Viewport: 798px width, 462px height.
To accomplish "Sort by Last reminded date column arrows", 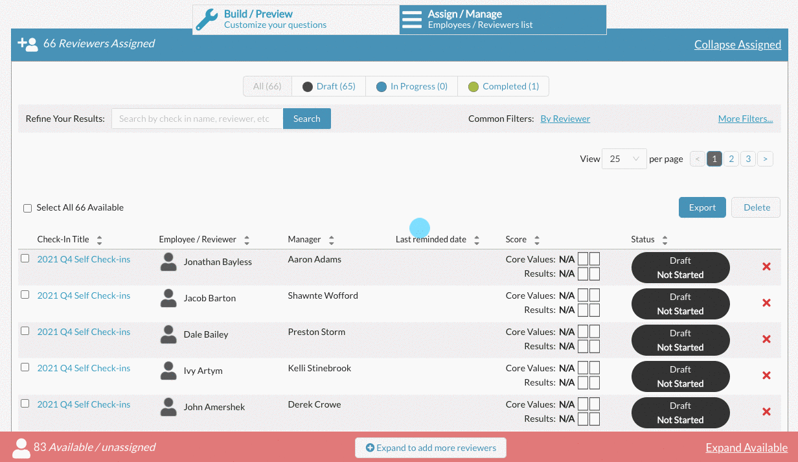I will (x=477, y=240).
